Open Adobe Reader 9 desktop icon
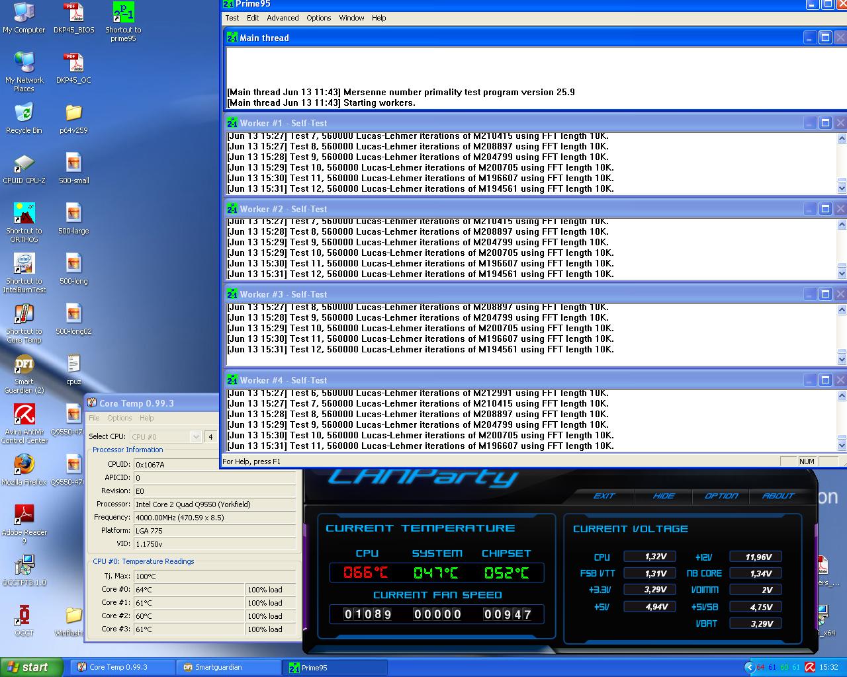 coord(24,525)
